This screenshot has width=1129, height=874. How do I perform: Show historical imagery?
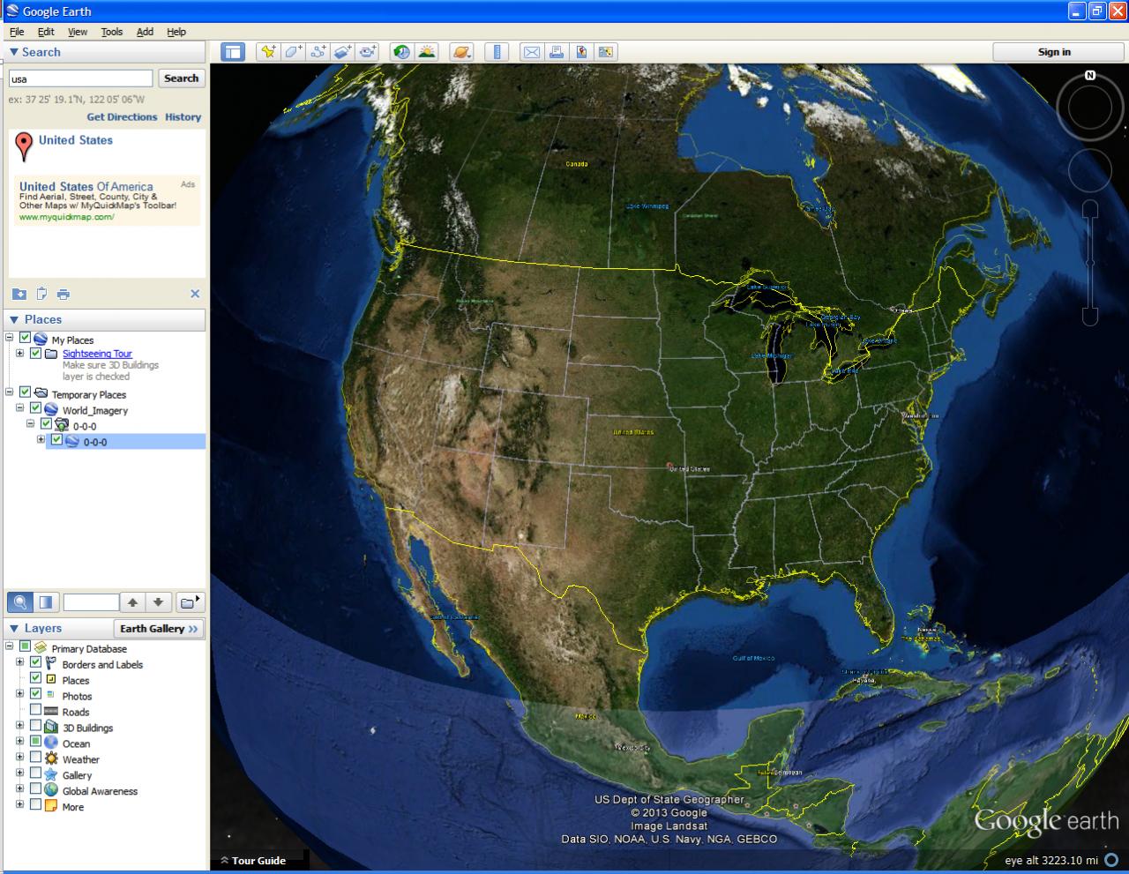[x=400, y=51]
